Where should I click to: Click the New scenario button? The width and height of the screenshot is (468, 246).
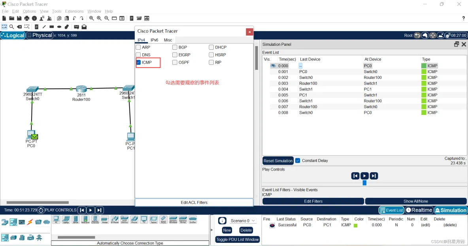227,230
